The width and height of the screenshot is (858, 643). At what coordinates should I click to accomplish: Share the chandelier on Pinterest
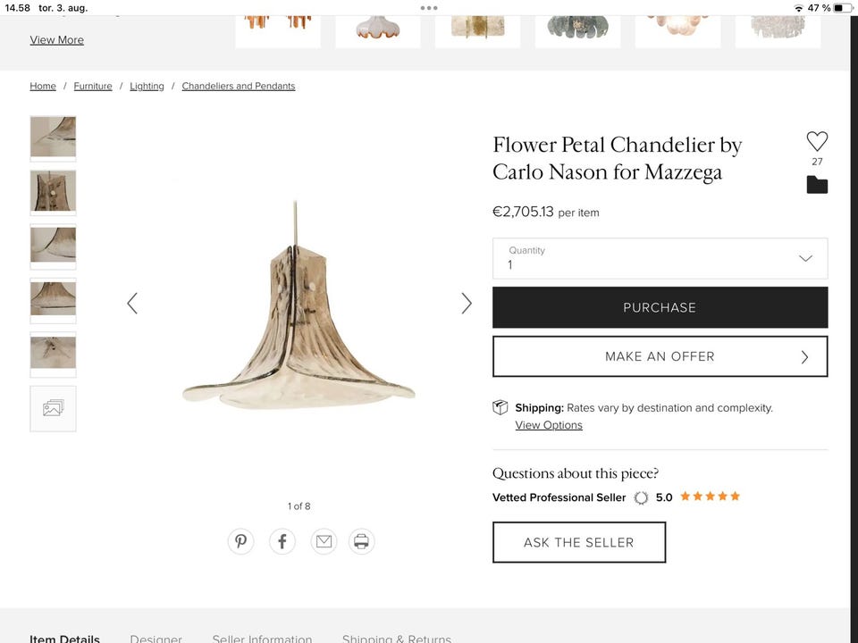click(x=240, y=541)
